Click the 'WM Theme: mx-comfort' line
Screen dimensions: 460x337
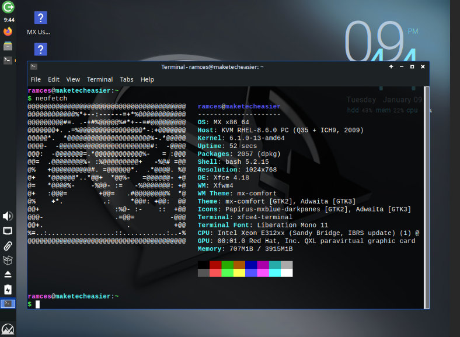[x=237, y=194]
